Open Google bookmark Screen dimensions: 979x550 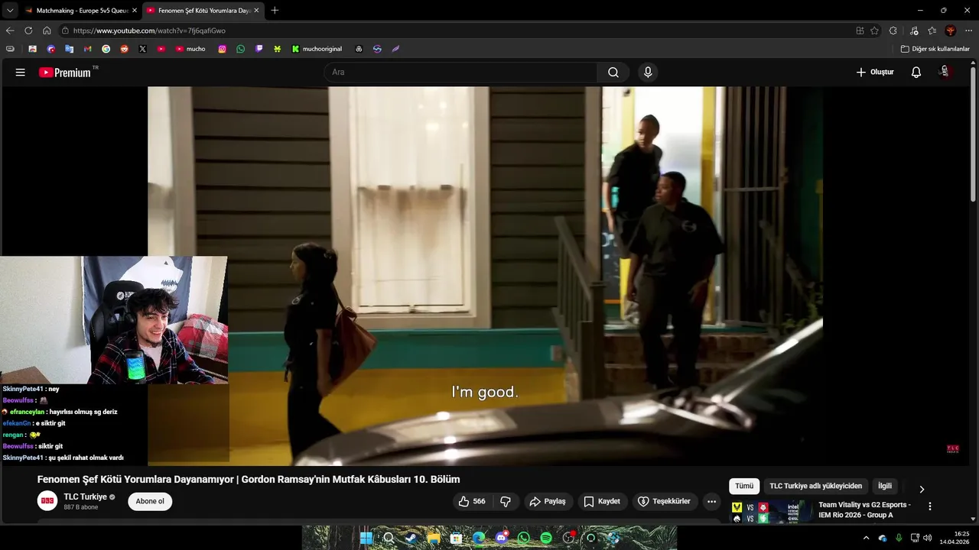[106, 49]
